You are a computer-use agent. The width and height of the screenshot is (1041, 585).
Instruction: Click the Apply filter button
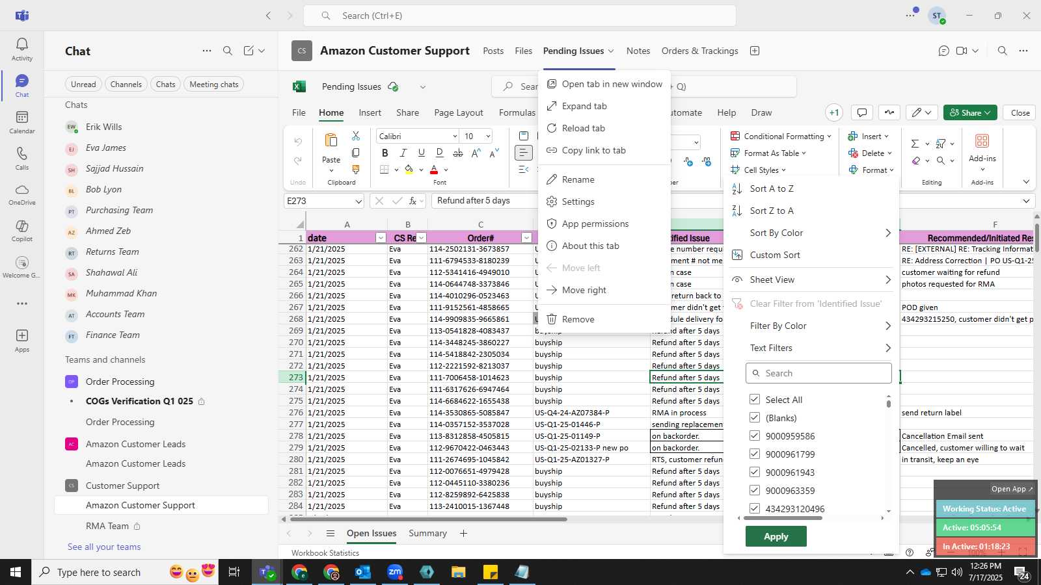776,536
